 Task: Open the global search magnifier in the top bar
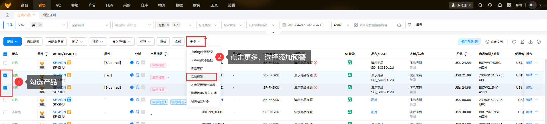pos(481,5)
